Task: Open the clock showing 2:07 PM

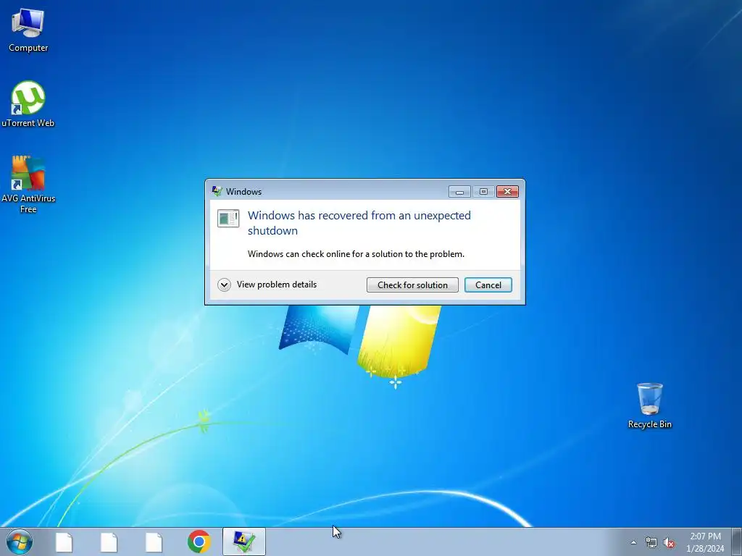Action: 705,542
